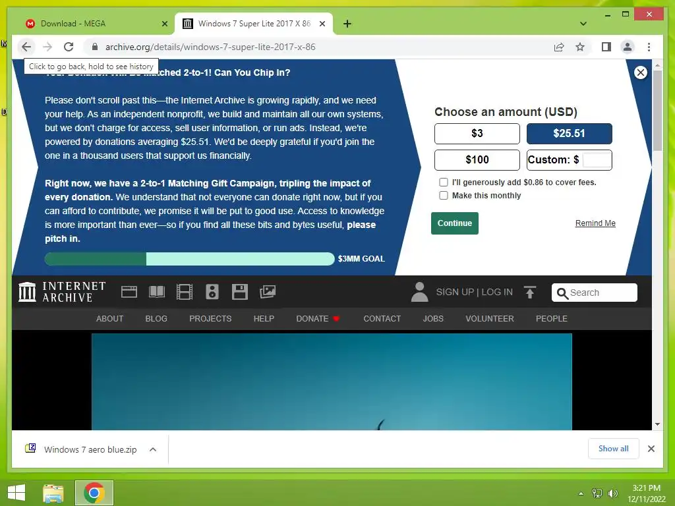Screen dimensions: 675x506
Task: Open the Video film icon
Action: pos(185,292)
